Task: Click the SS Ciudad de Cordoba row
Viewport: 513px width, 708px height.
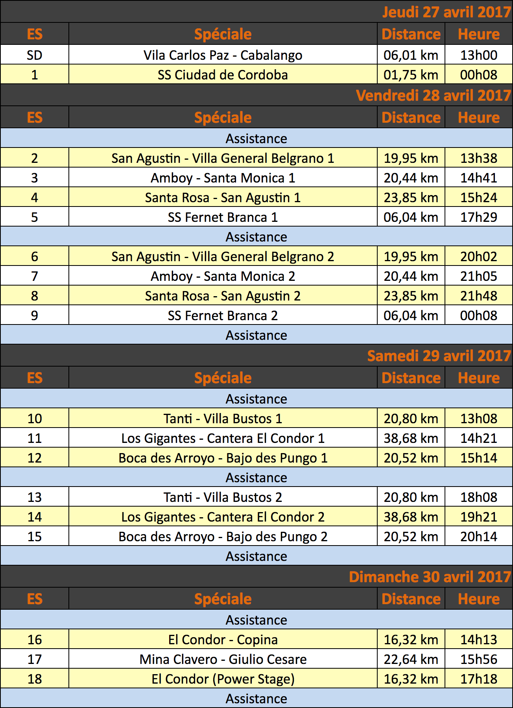Action: pyautogui.click(x=256, y=74)
